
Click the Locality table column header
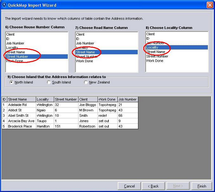pos(45,99)
